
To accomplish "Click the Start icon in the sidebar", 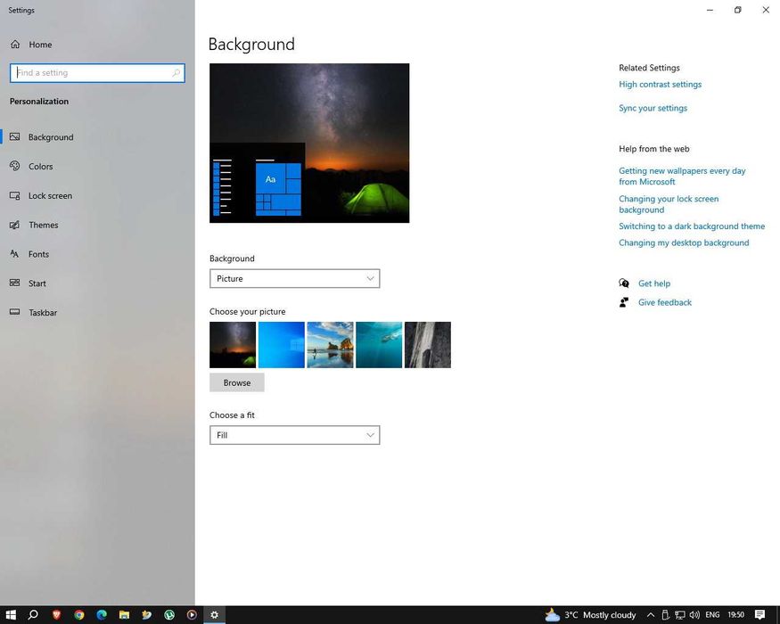I will click(x=15, y=283).
